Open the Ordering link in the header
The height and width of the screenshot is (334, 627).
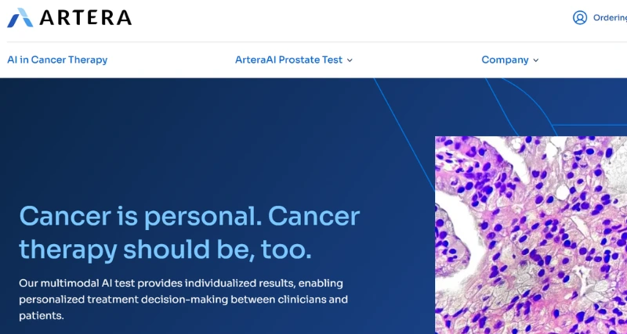(610, 18)
